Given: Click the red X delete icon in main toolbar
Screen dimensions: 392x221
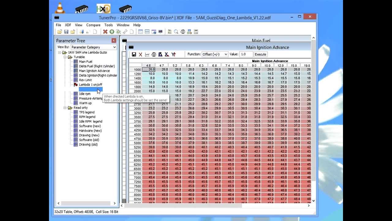Looking at the screenshot, I should [x=105, y=32].
